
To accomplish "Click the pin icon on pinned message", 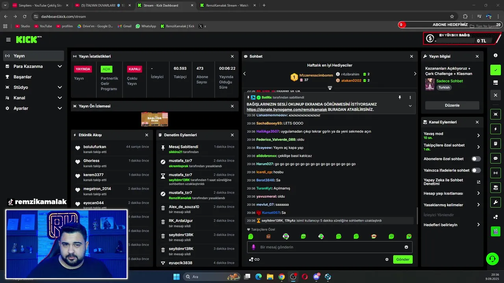I will pyautogui.click(x=400, y=97).
